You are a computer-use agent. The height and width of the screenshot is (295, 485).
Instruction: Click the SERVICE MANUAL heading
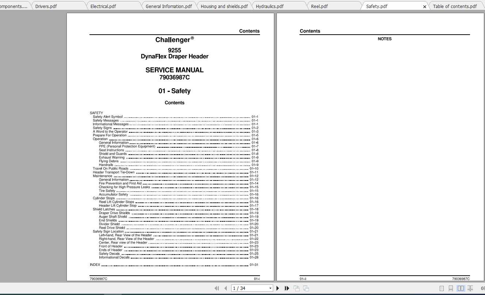[175, 70]
